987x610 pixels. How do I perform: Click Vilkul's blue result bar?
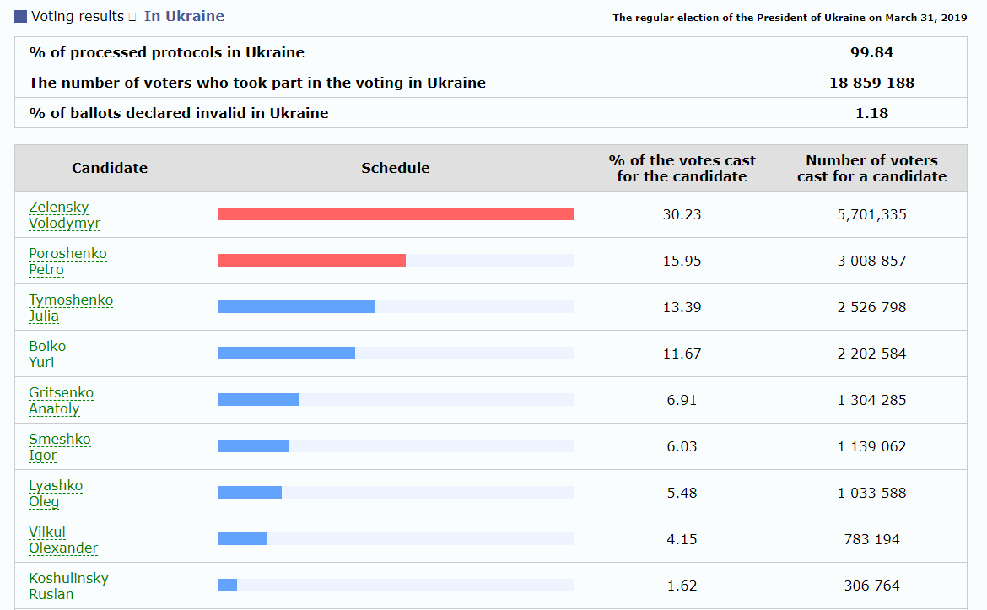(x=242, y=539)
